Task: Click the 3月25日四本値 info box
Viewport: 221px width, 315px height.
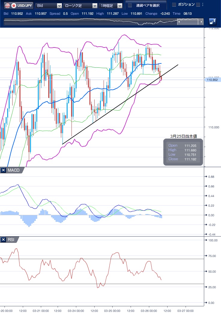Action: pyautogui.click(x=183, y=152)
